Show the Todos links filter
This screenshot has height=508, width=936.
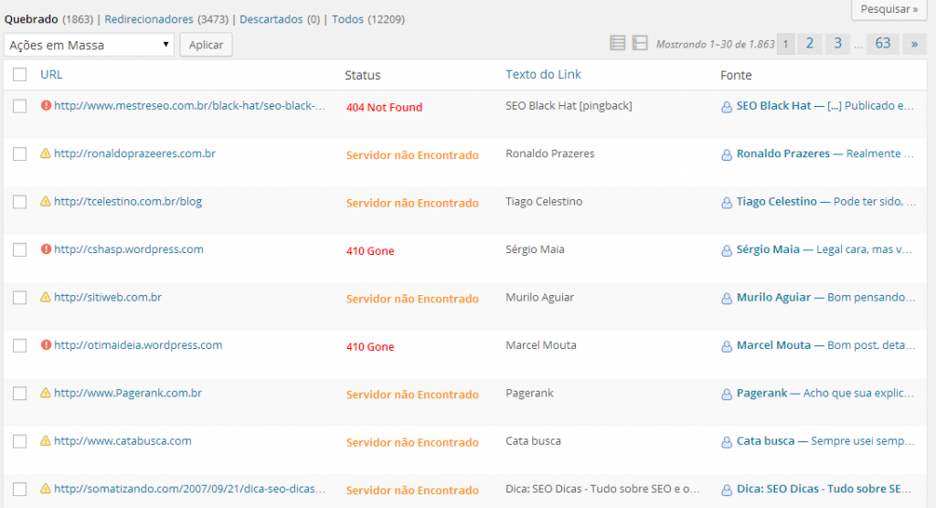point(347,19)
